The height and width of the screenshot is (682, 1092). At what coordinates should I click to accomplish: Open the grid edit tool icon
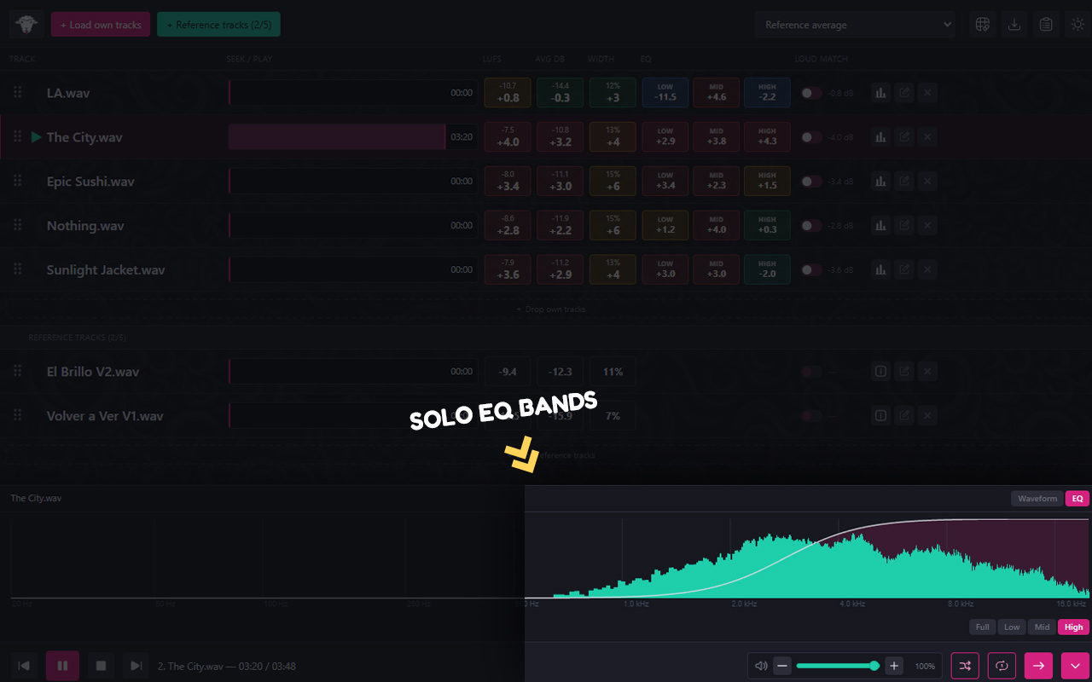(983, 25)
